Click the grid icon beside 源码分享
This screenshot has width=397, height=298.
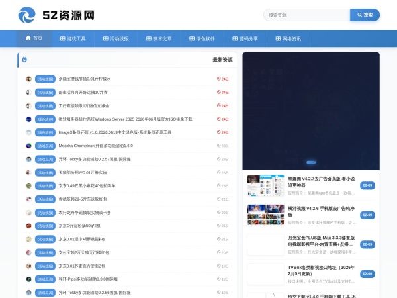click(x=235, y=38)
